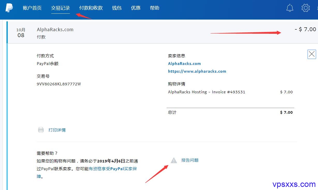Collapse the AlphaRacks.com transaction header row
This screenshot has height=190, width=318.
point(162,32)
